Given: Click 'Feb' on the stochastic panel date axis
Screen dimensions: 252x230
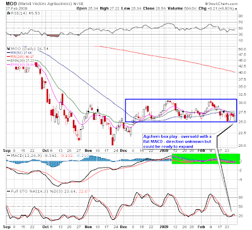Looking at the screenshot, I should pos(201,227).
